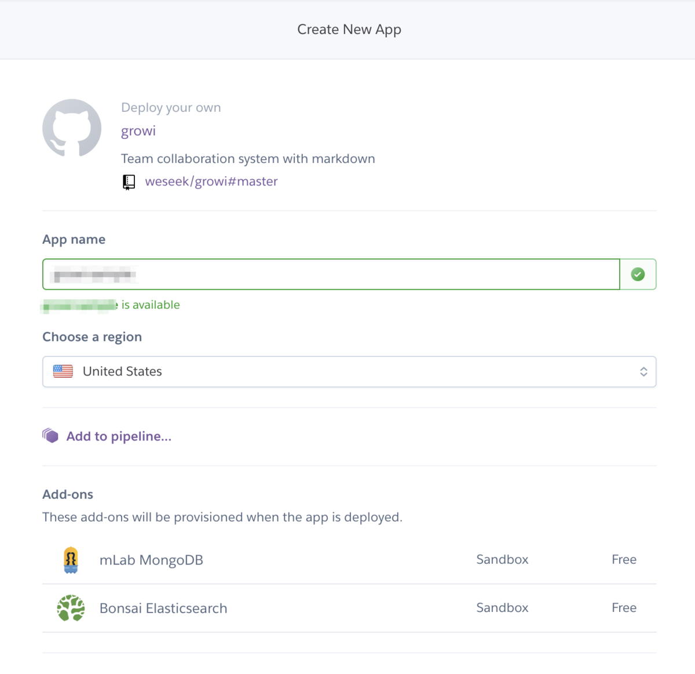Click the repository book icon

(x=129, y=182)
